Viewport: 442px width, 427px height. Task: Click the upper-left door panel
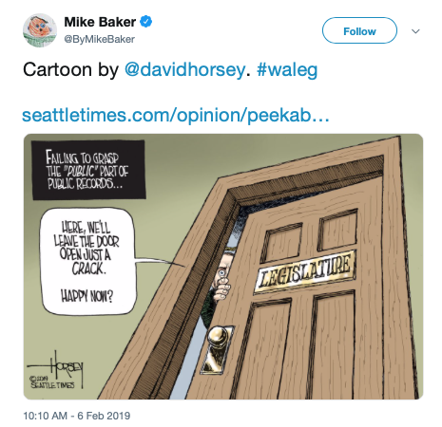point(281,242)
